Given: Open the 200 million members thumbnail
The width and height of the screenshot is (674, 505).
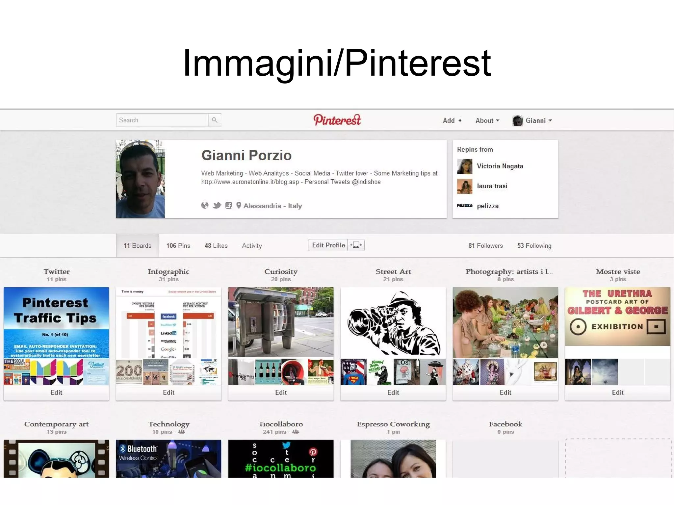Looking at the screenshot, I should tap(129, 372).
